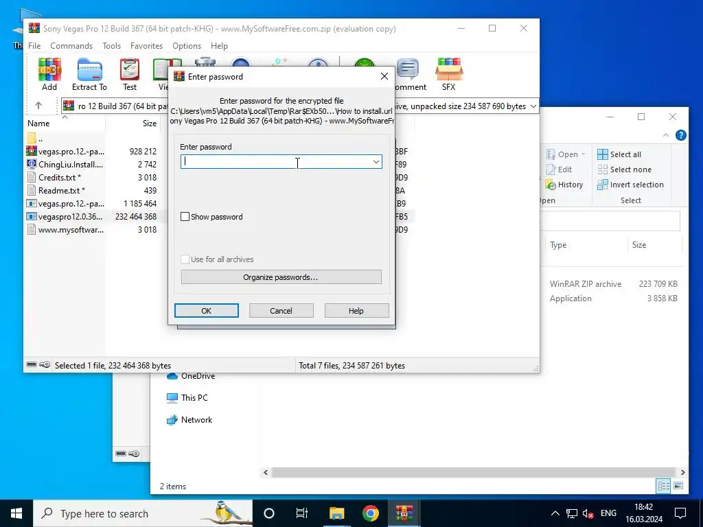Click the Comment toolbar icon in WinRAR
The image size is (703, 527).
410,74
